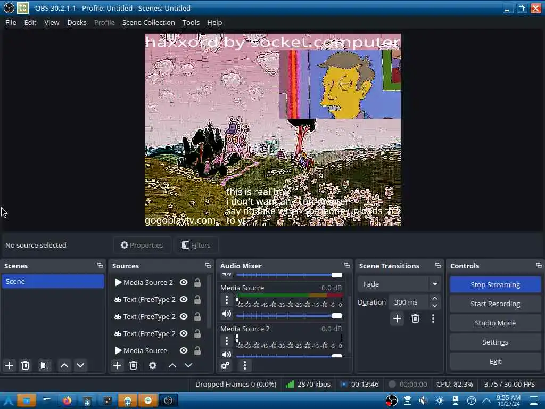
Task: Open scene filters icon in Scenes panel
Action: pyautogui.click(x=45, y=365)
